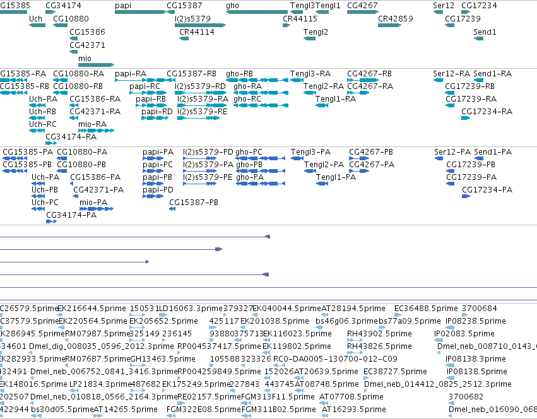Click the mio gene label

point(85,59)
